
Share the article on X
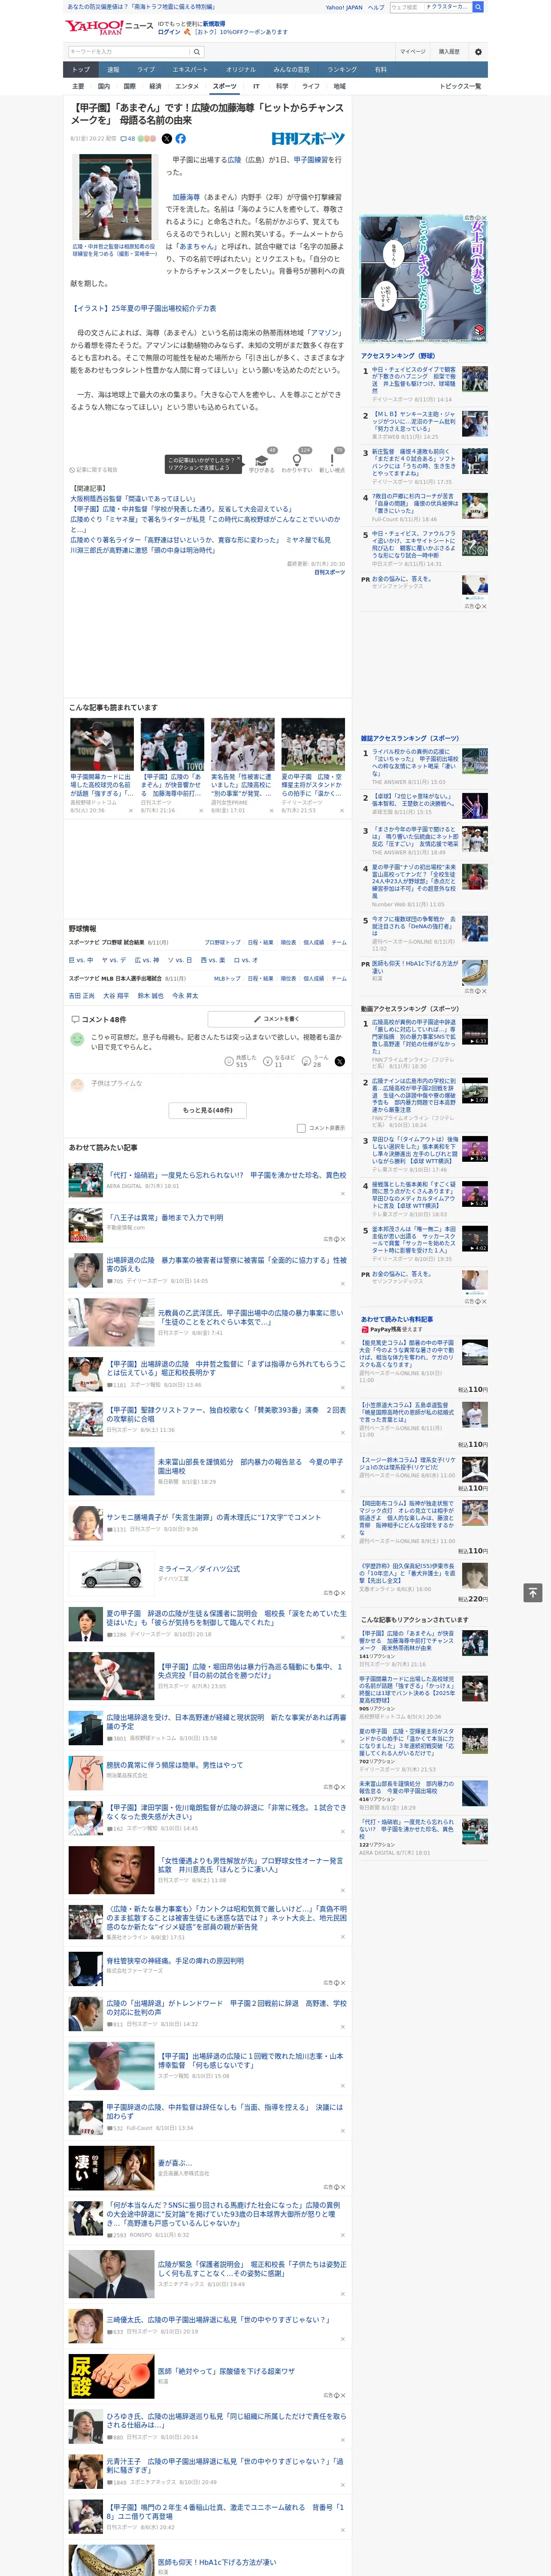coord(167,139)
